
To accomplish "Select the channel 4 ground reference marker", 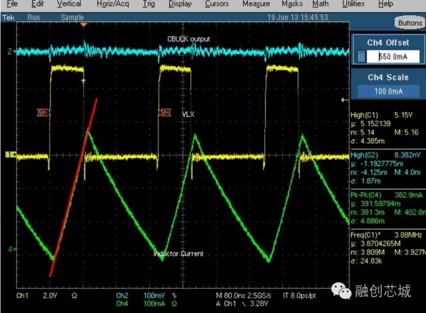I will click(x=9, y=249).
